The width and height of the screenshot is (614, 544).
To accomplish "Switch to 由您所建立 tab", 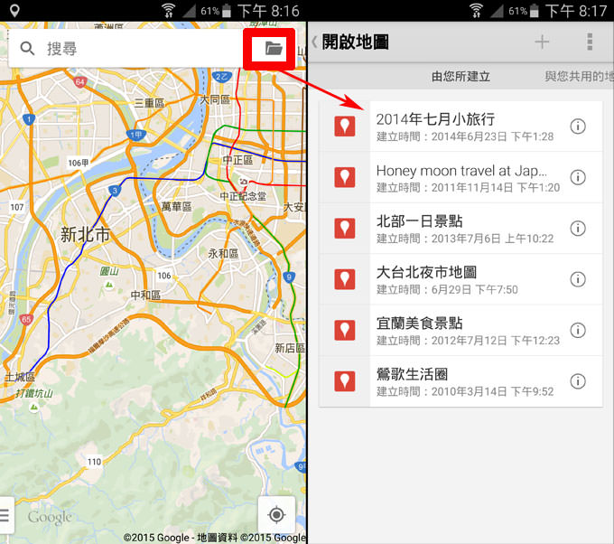I will tap(460, 76).
